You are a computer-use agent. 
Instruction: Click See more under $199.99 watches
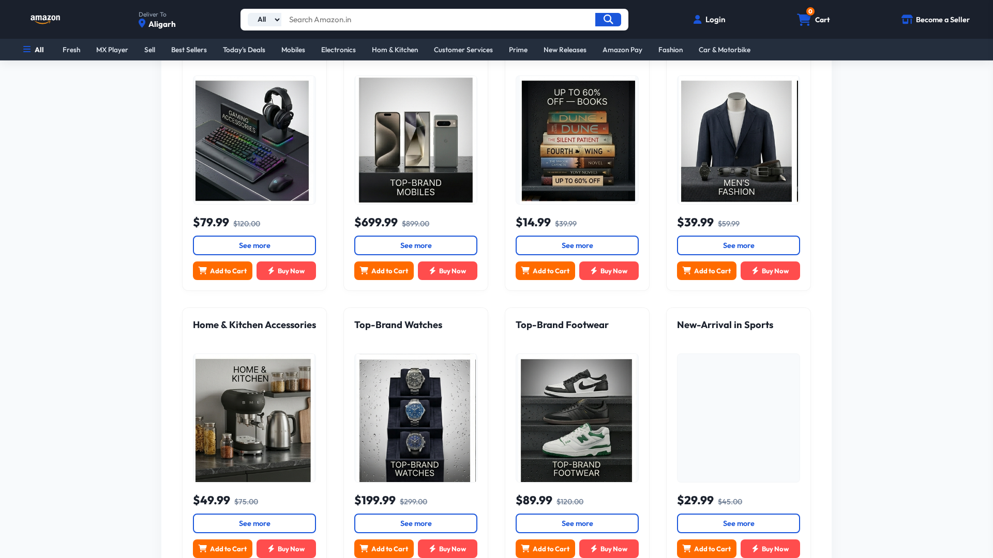tap(416, 523)
